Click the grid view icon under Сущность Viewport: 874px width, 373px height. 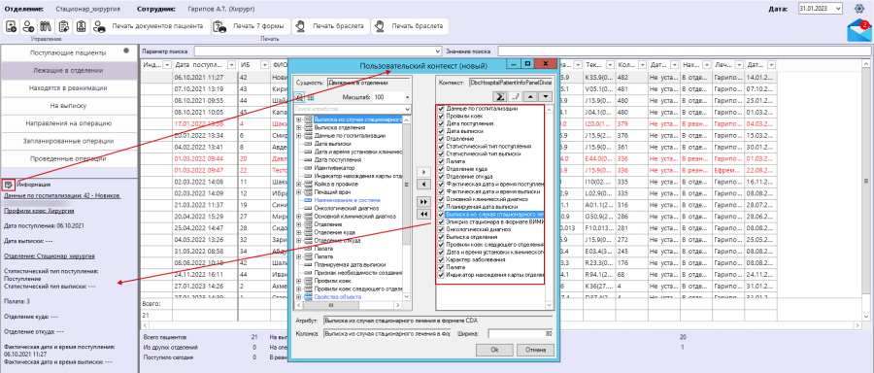[x=310, y=97]
